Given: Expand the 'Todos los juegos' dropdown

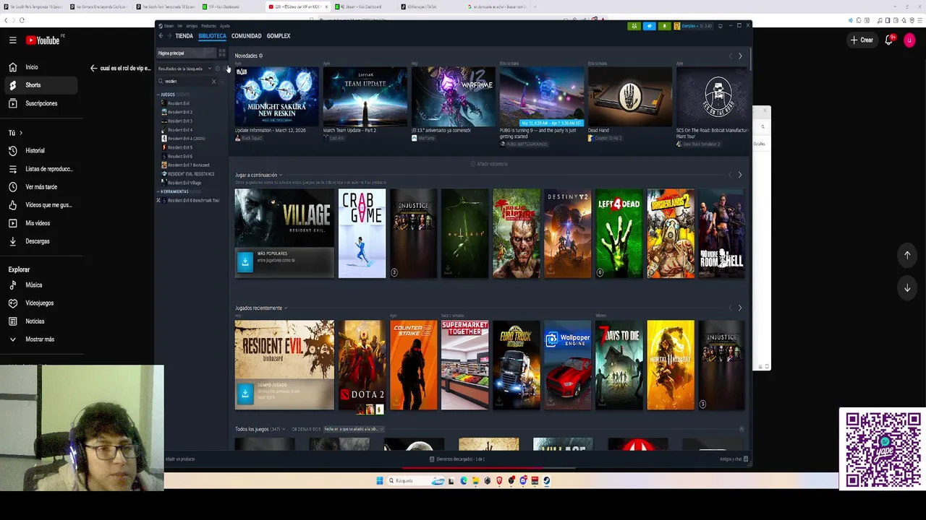Looking at the screenshot, I should (285, 429).
